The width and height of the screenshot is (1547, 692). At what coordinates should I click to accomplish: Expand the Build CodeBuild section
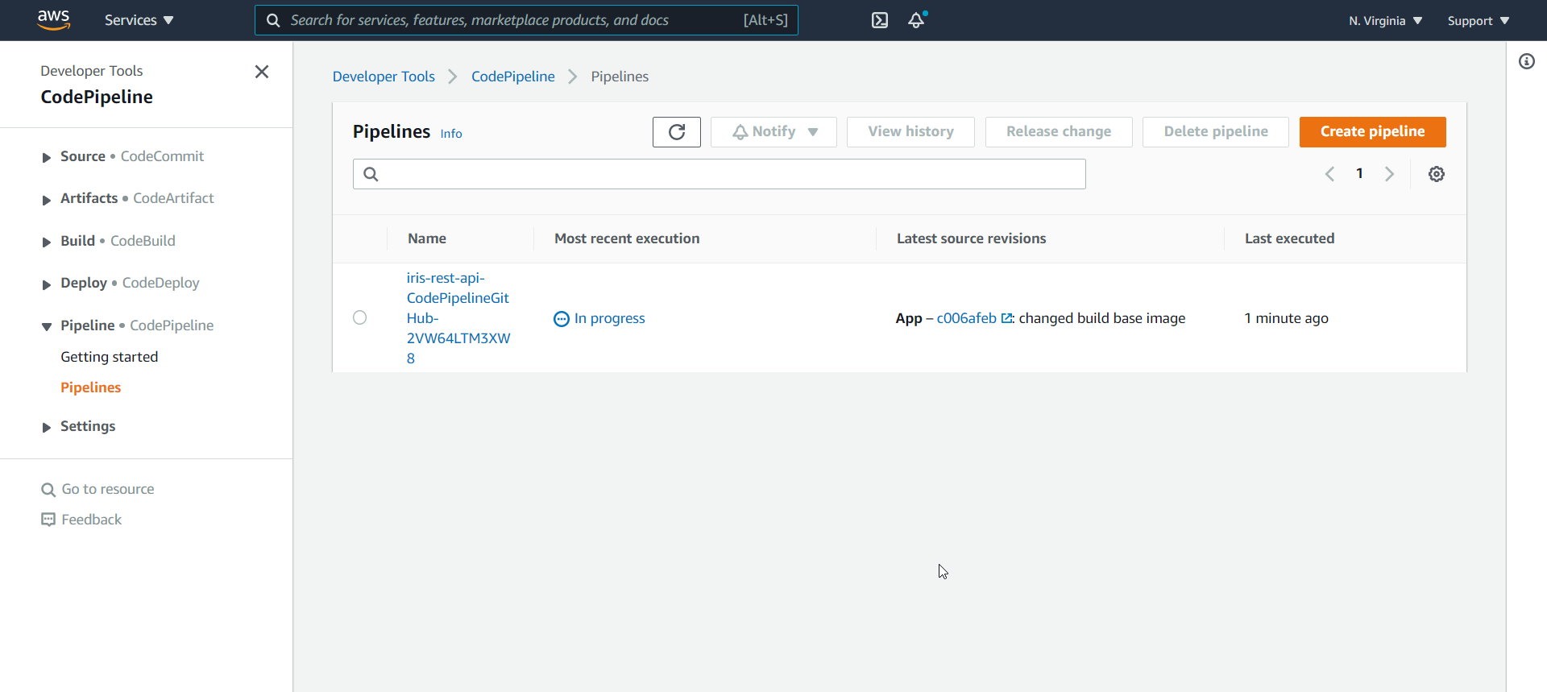point(47,242)
